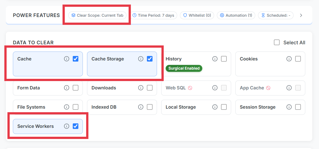Click the Web SQL unsupported prohibition icon

point(190,88)
